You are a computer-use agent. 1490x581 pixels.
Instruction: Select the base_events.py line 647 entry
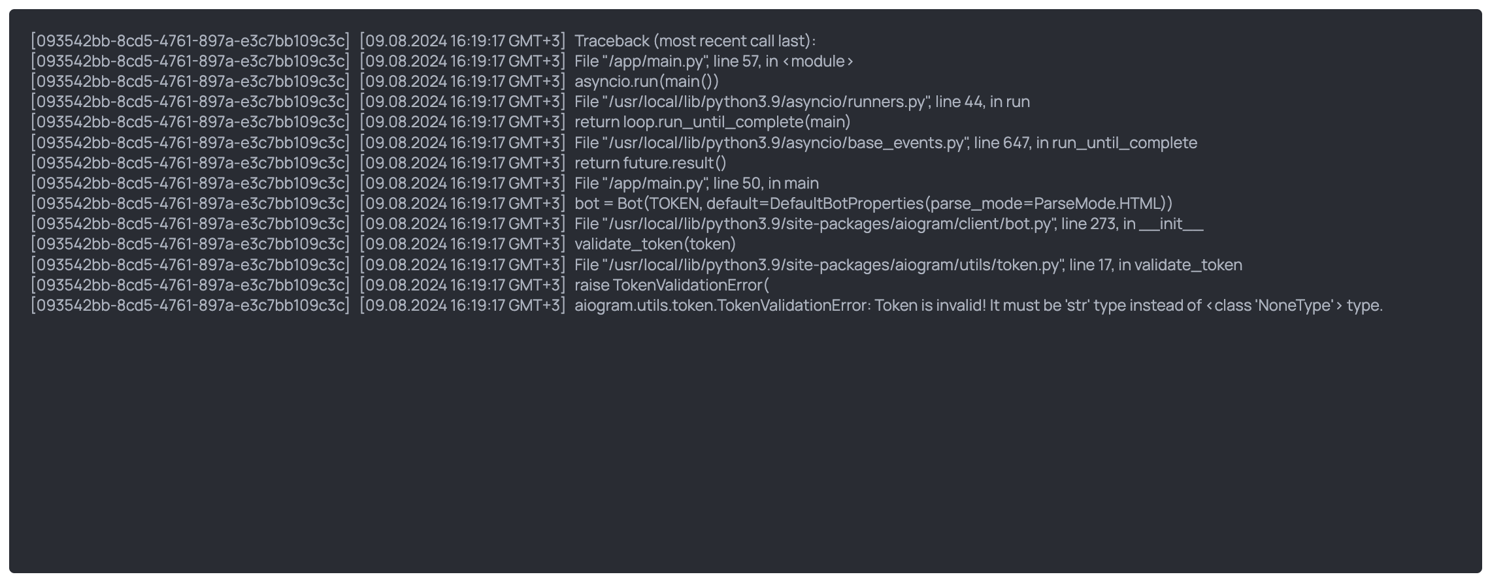pos(886,143)
